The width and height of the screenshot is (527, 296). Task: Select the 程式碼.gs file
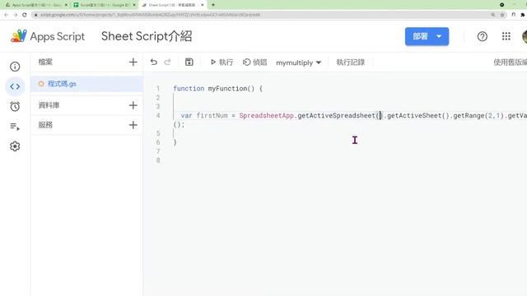pos(86,84)
